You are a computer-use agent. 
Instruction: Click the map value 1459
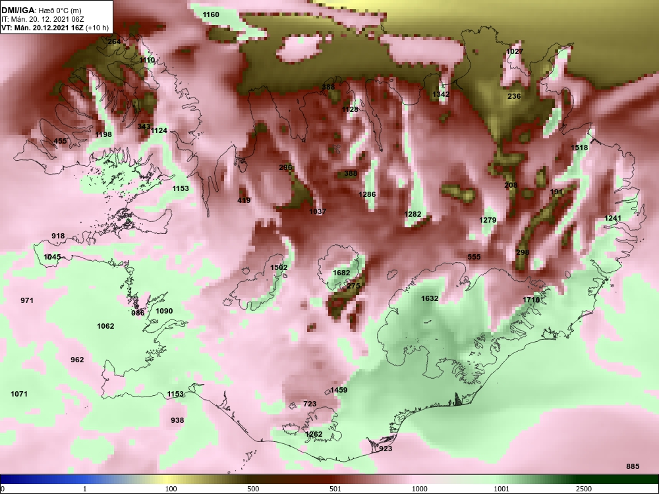coord(339,390)
